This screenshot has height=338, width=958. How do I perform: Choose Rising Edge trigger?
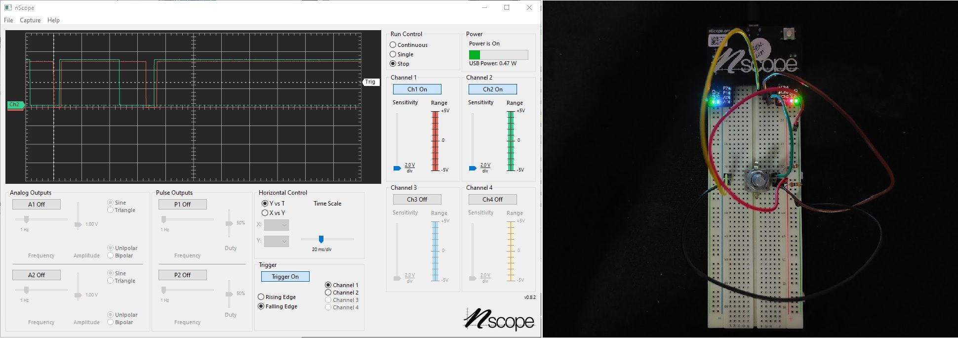(261, 297)
